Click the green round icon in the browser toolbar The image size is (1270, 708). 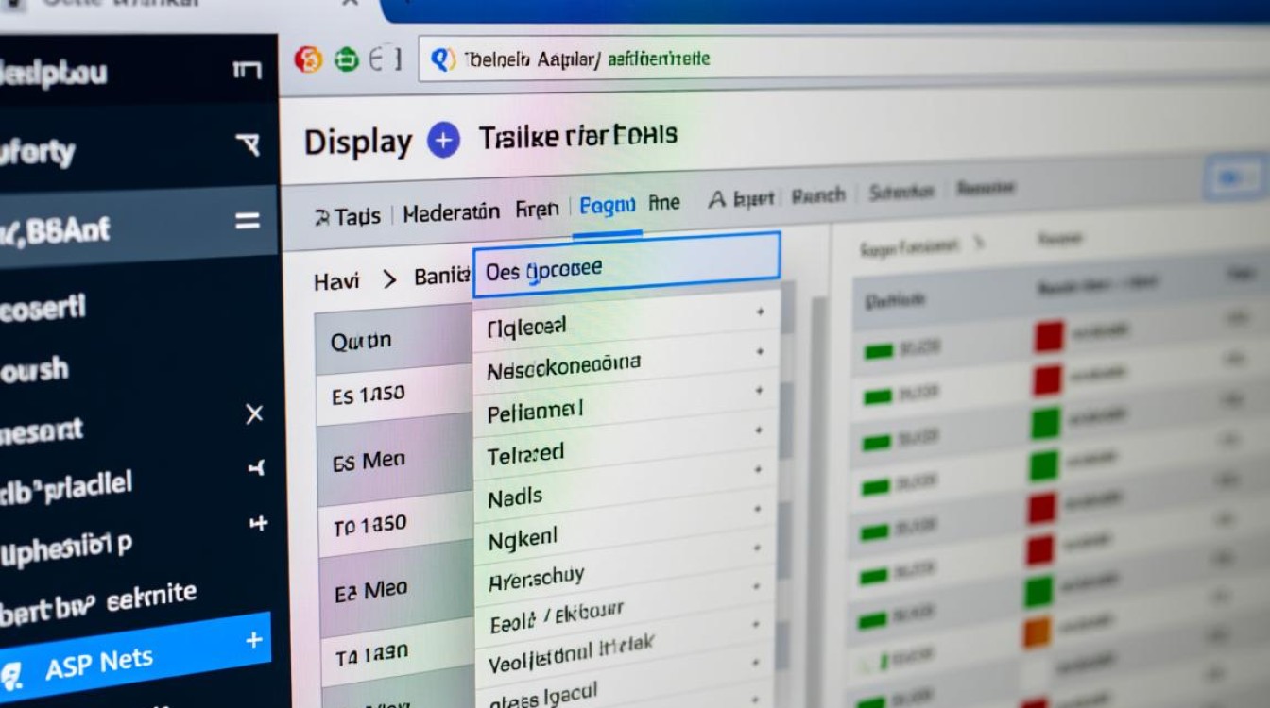[x=348, y=59]
